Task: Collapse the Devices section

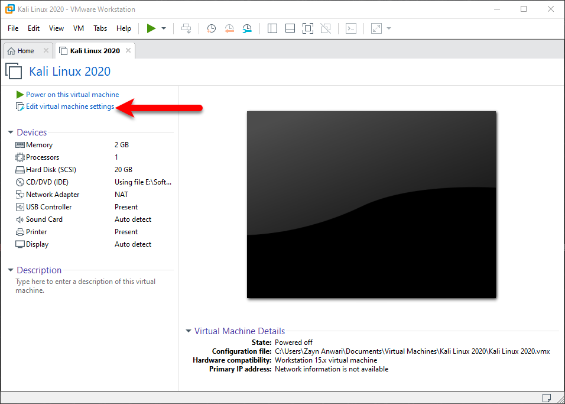Action: pyautogui.click(x=11, y=132)
